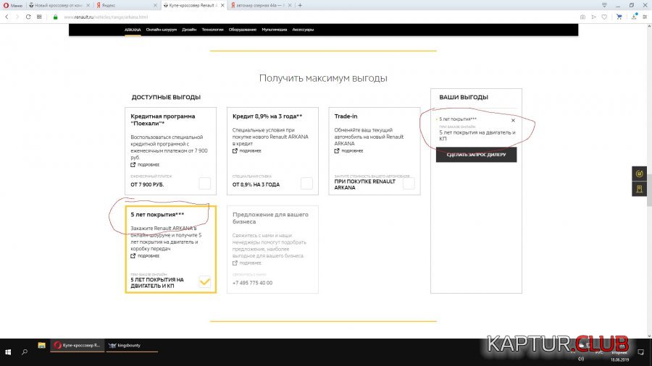Open Оборудование navigation item

(243, 30)
